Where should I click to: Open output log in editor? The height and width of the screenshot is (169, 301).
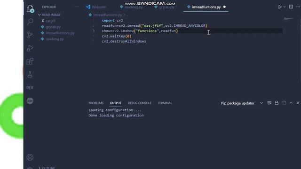point(284,103)
